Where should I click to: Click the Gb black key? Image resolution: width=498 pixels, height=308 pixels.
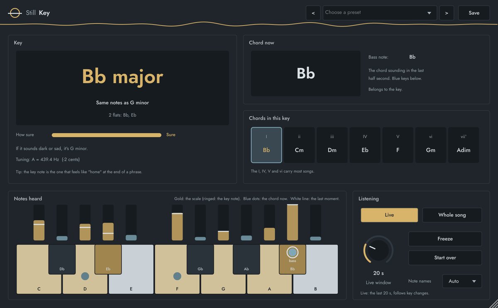200,259
